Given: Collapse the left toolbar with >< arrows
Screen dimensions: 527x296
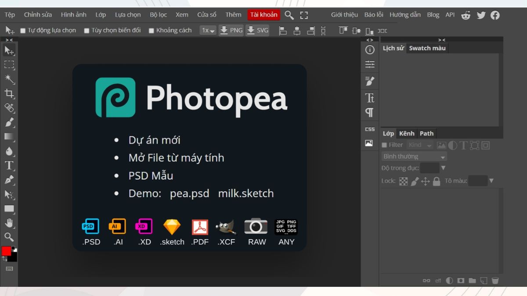Looking at the screenshot, I should pos(9,40).
